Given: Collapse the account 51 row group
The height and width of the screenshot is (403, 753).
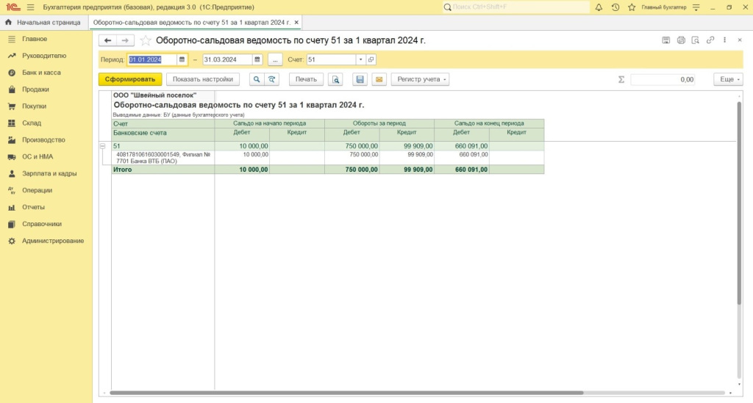Looking at the screenshot, I should click(102, 145).
